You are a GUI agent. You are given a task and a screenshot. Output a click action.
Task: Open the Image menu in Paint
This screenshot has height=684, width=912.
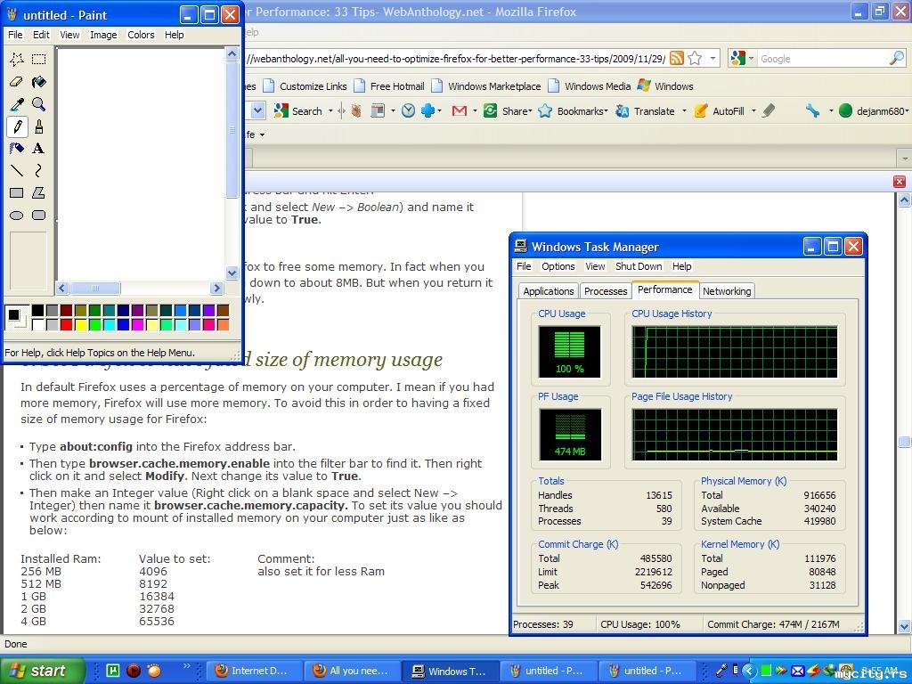click(x=103, y=35)
